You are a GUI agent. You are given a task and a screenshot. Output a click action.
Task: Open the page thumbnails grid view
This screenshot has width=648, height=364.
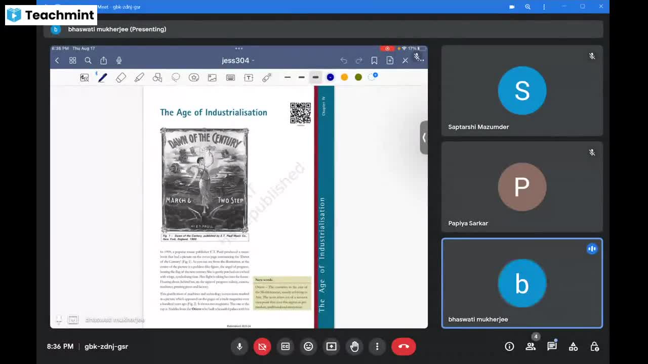point(72,61)
